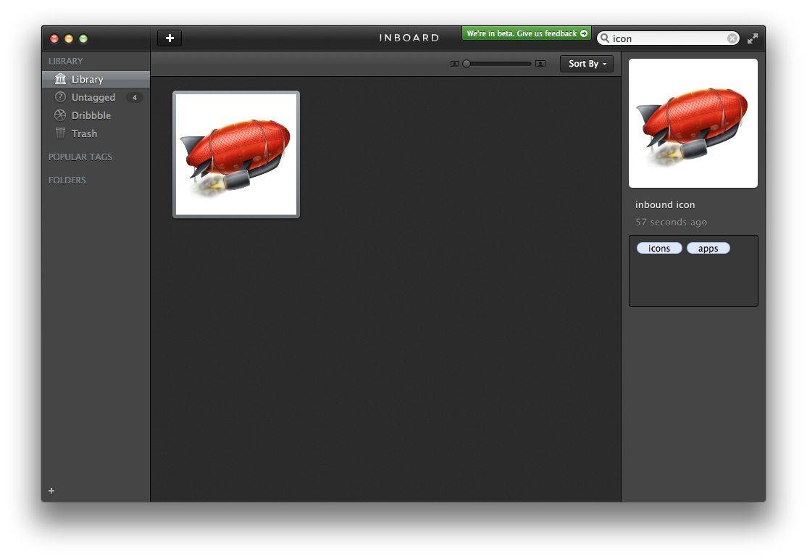
Task: Click the thumbnail size slider handle
Action: (x=467, y=64)
